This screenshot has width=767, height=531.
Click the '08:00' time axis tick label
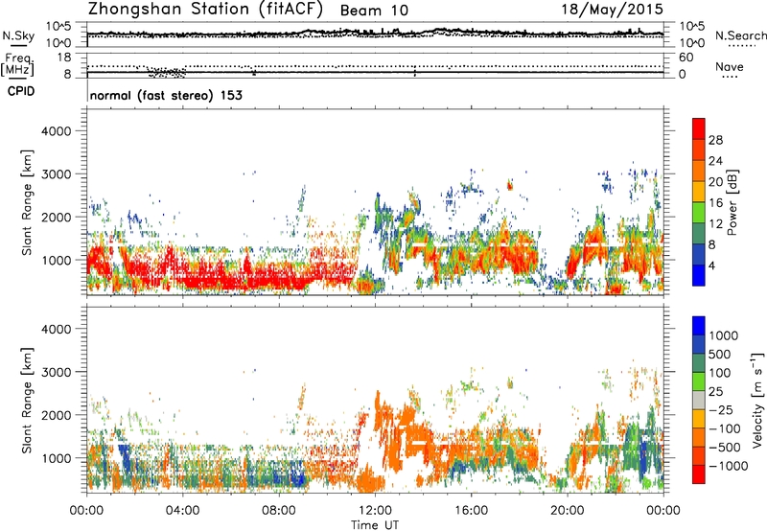click(279, 511)
